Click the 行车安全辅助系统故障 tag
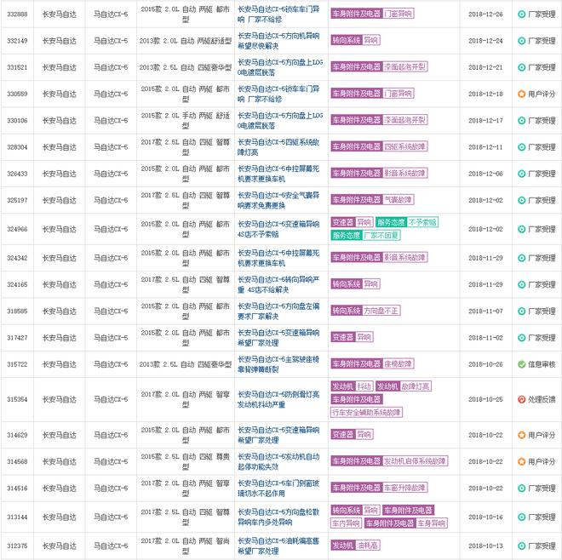 (366, 413)
